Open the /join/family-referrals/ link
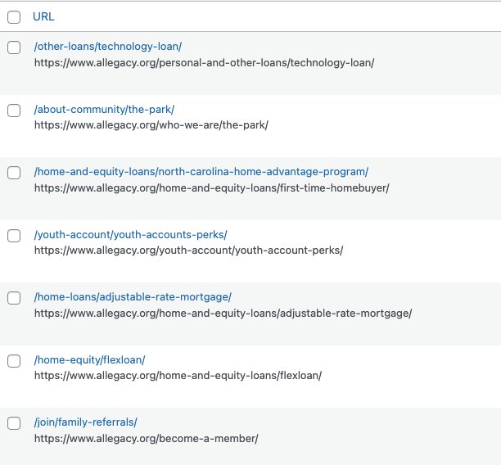This screenshot has height=465, width=501. (86, 422)
